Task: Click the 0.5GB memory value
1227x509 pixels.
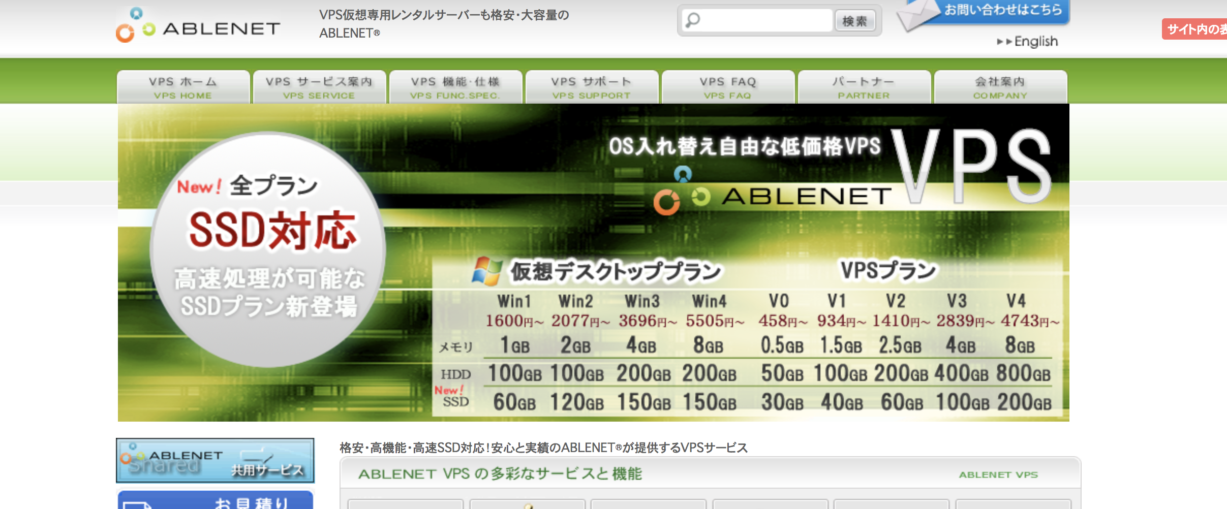Action: pos(782,346)
